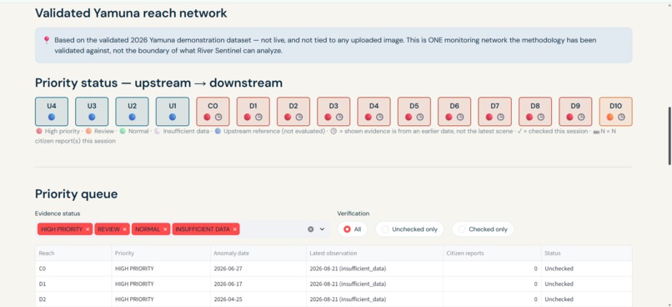The image size is (672, 307).
Task: Select Checked only verification option
Action: 483,229
